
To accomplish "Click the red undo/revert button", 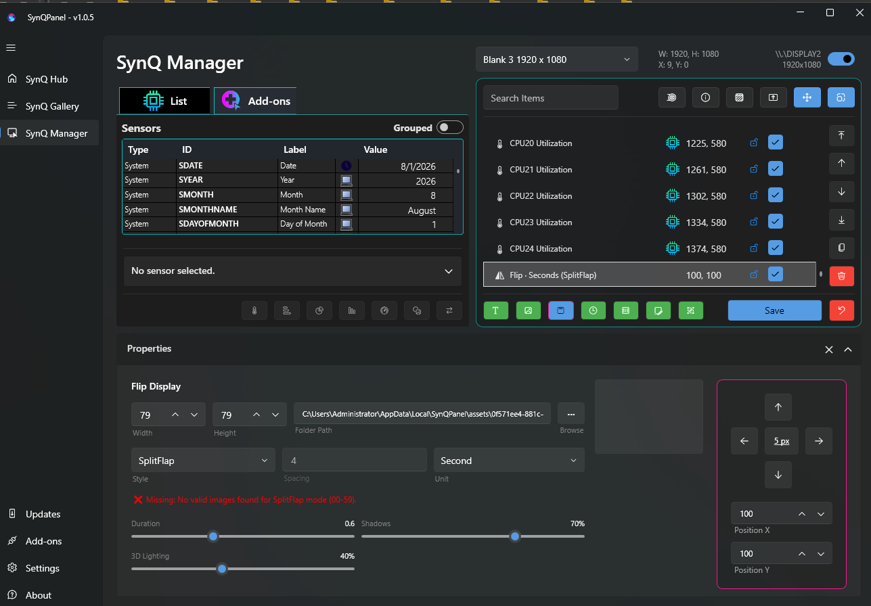I will (x=842, y=310).
